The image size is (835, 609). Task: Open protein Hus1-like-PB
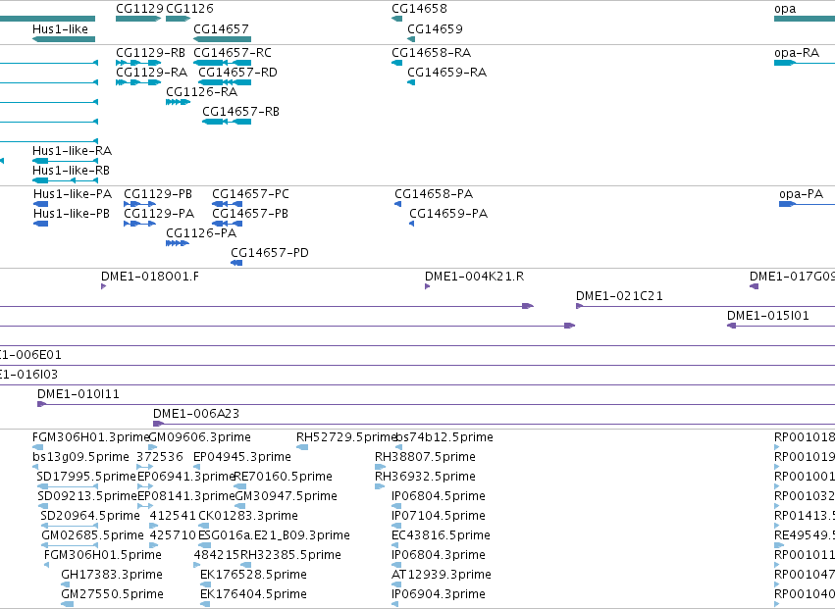click(x=72, y=214)
